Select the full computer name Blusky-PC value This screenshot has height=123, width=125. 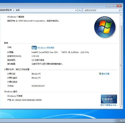[36, 78]
